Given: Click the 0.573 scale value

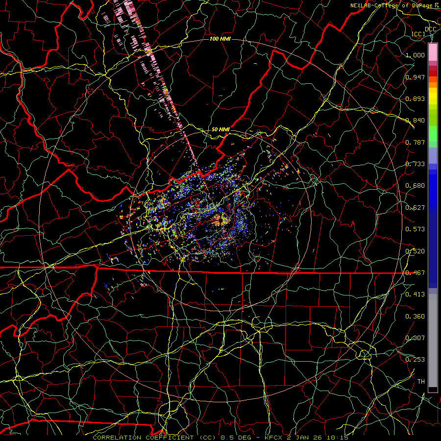Looking at the screenshot, I should click(415, 229).
